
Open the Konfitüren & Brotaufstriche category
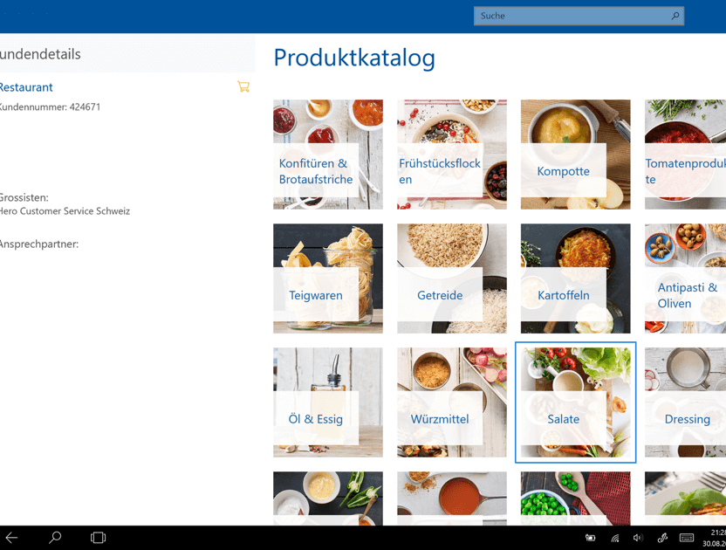pyautogui.click(x=327, y=155)
